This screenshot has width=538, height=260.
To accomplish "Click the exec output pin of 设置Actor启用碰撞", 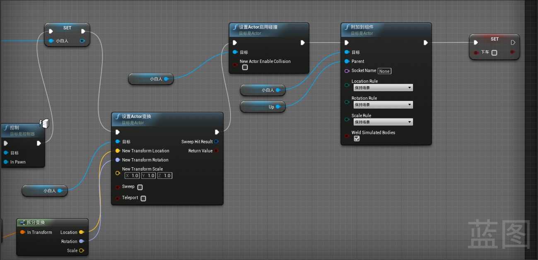I will tap(303, 43).
